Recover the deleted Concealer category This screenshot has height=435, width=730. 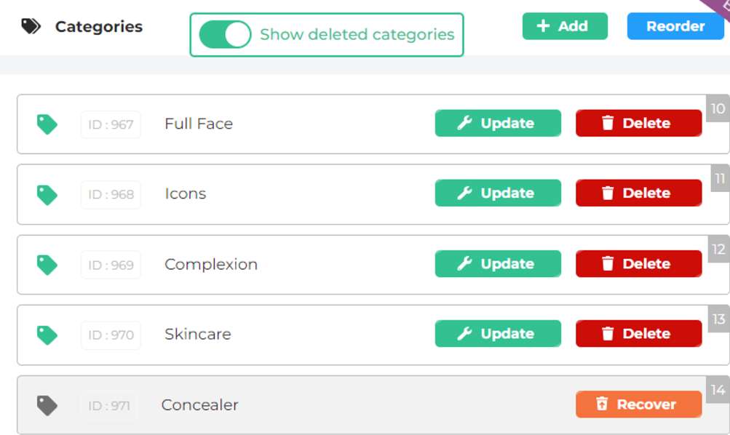tap(638, 404)
